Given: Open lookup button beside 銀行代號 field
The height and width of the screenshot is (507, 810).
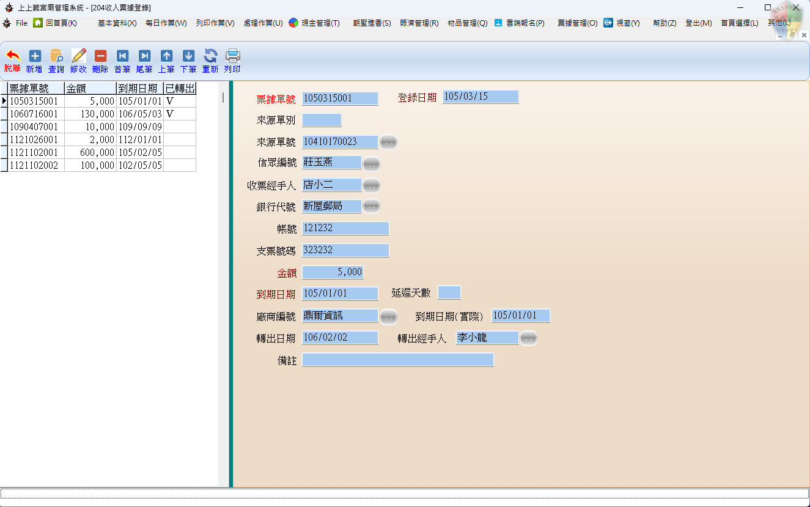Looking at the screenshot, I should tap(371, 207).
